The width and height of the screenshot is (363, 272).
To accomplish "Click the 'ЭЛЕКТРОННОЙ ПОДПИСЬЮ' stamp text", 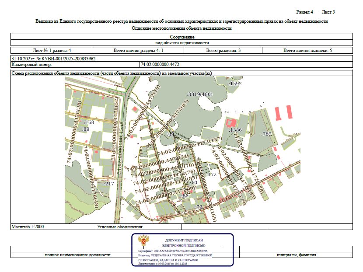I will (x=183, y=245).
